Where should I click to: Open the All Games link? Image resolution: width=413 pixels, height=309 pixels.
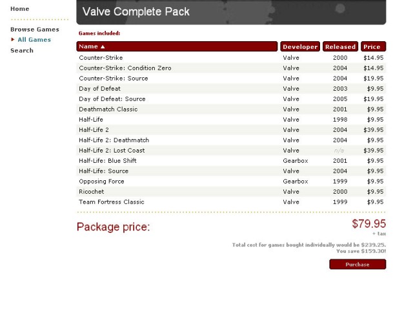pyautogui.click(x=34, y=40)
